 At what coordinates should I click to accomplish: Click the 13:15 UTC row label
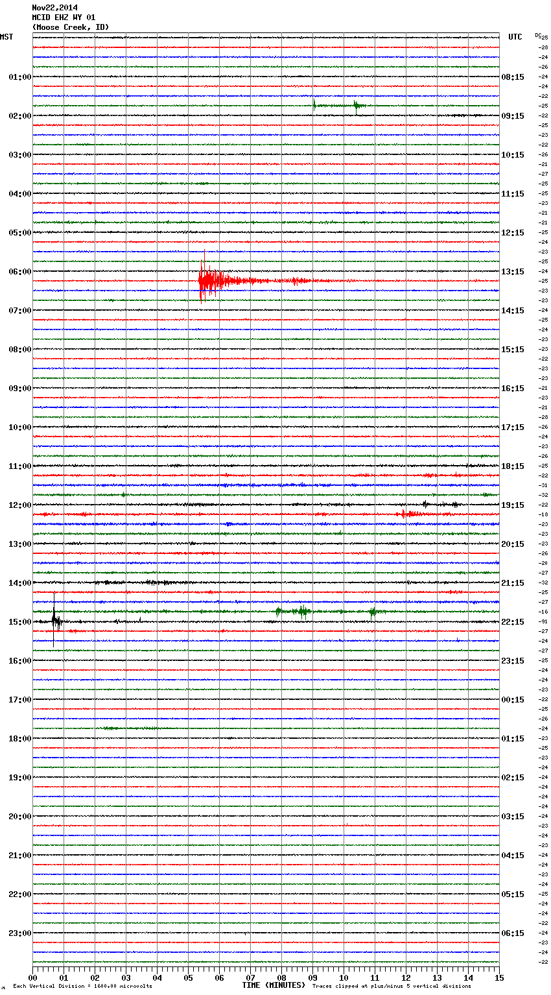(x=513, y=272)
